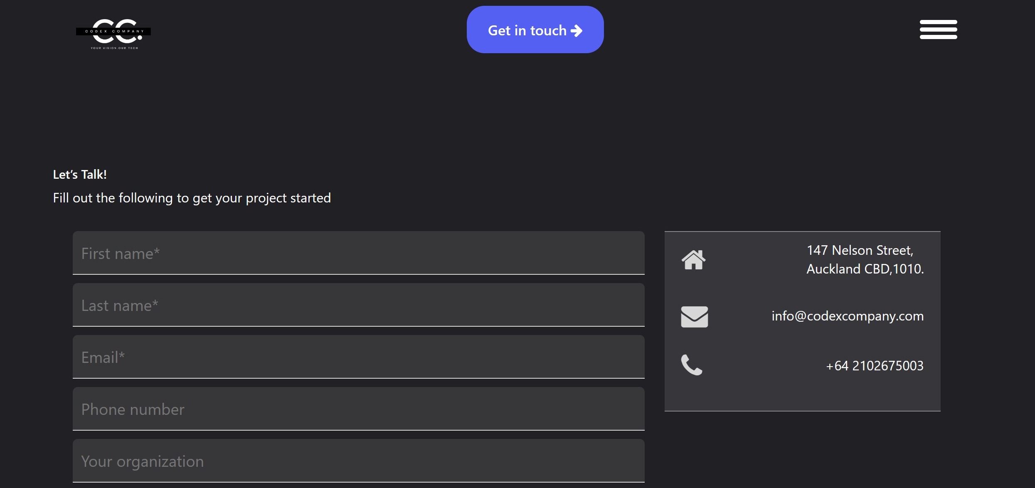The width and height of the screenshot is (1035, 488).
Task: Select the Your organization field
Action: pos(358,461)
